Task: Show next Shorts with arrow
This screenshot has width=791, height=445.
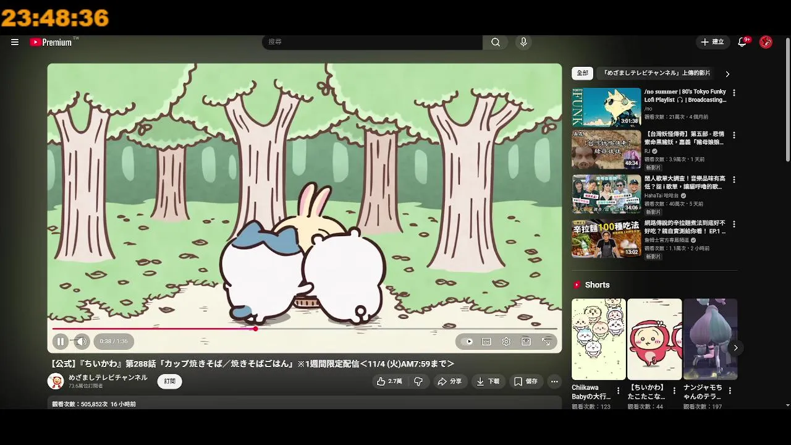Action: tap(735, 348)
